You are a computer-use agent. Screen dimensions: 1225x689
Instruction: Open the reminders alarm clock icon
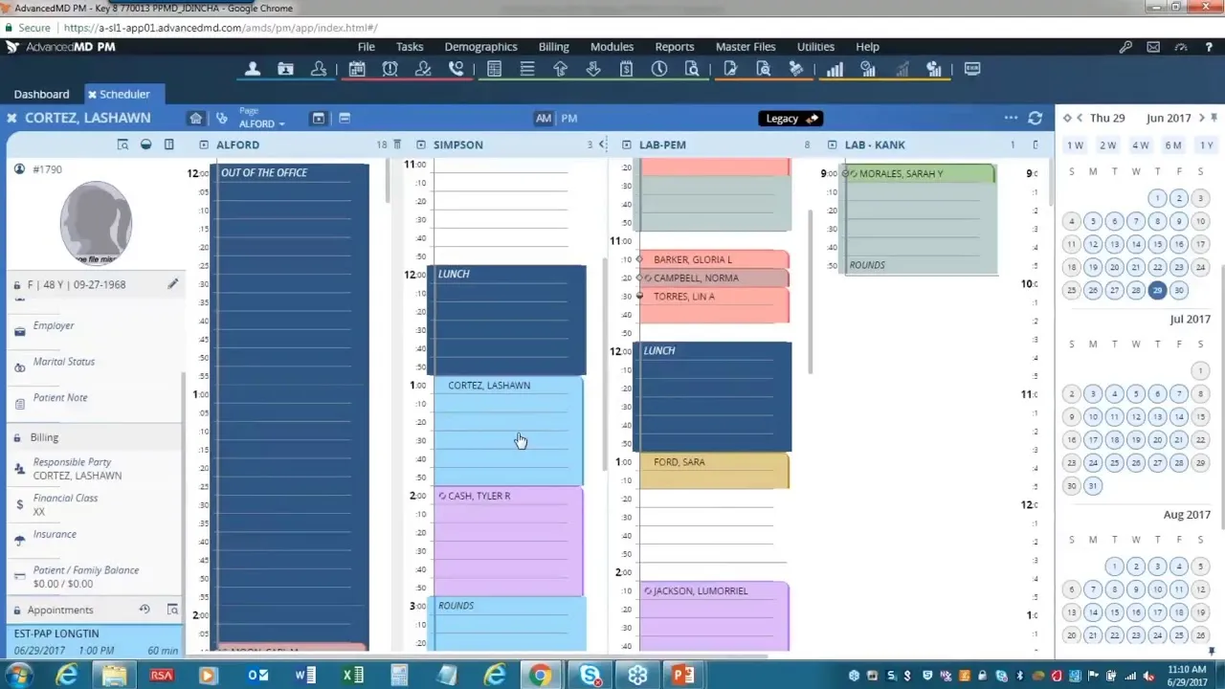pyautogui.click(x=390, y=68)
